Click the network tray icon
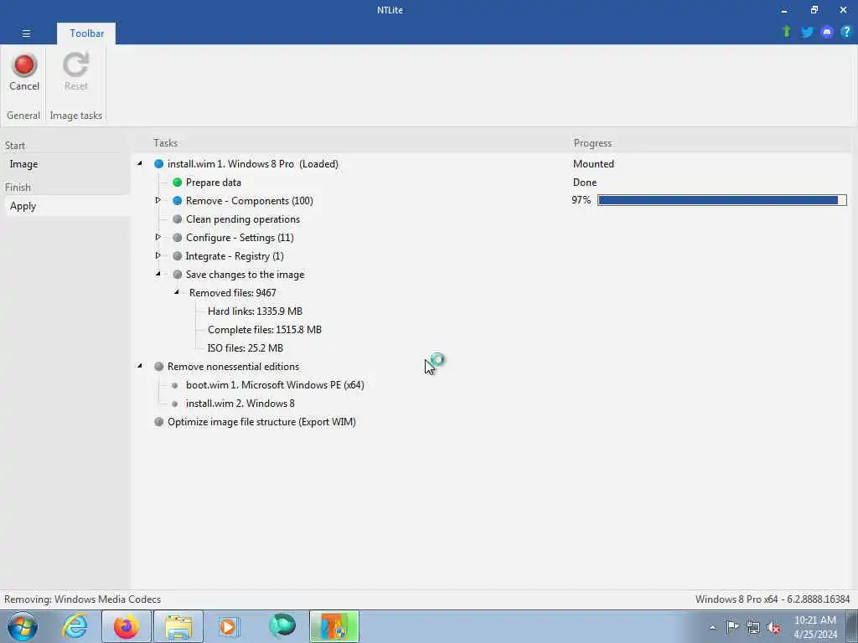Viewport: 858px width, 643px height. [753, 628]
